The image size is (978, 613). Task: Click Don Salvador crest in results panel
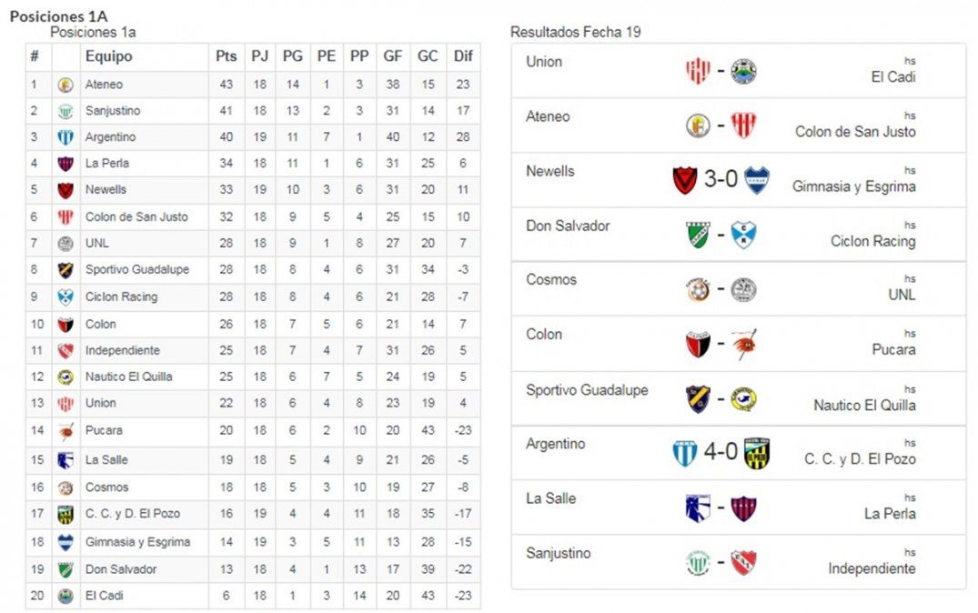(x=698, y=236)
